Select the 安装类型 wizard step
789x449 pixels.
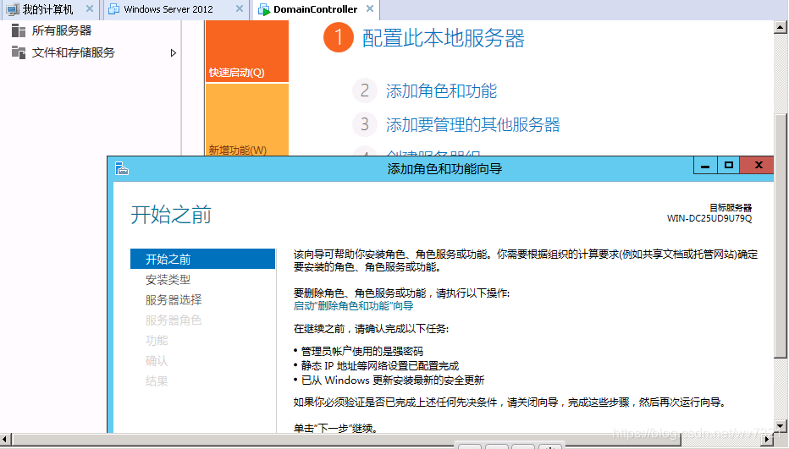pos(168,280)
